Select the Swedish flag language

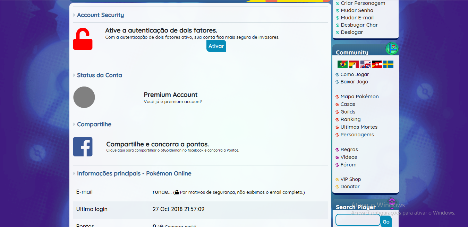coord(388,64)
